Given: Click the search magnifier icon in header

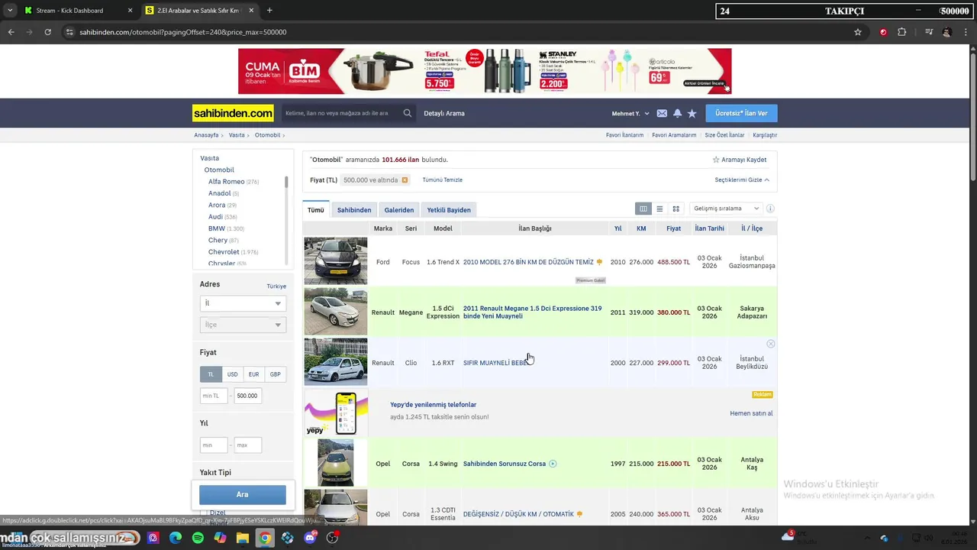Looking at the screenshot, I should click(x=408, y=113).
